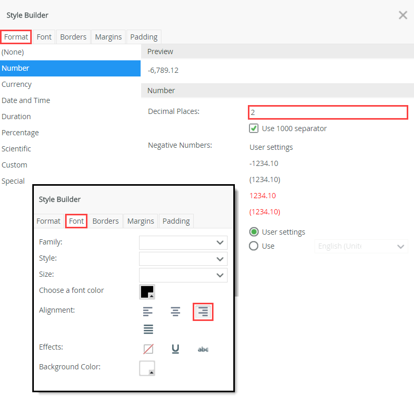
Task: Open the font color picker swatch
Action: tap(147, 291)
